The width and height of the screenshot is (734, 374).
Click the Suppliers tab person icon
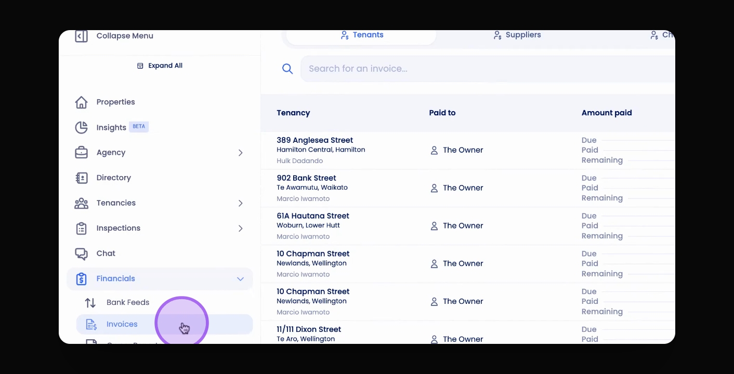pos(497,35)
